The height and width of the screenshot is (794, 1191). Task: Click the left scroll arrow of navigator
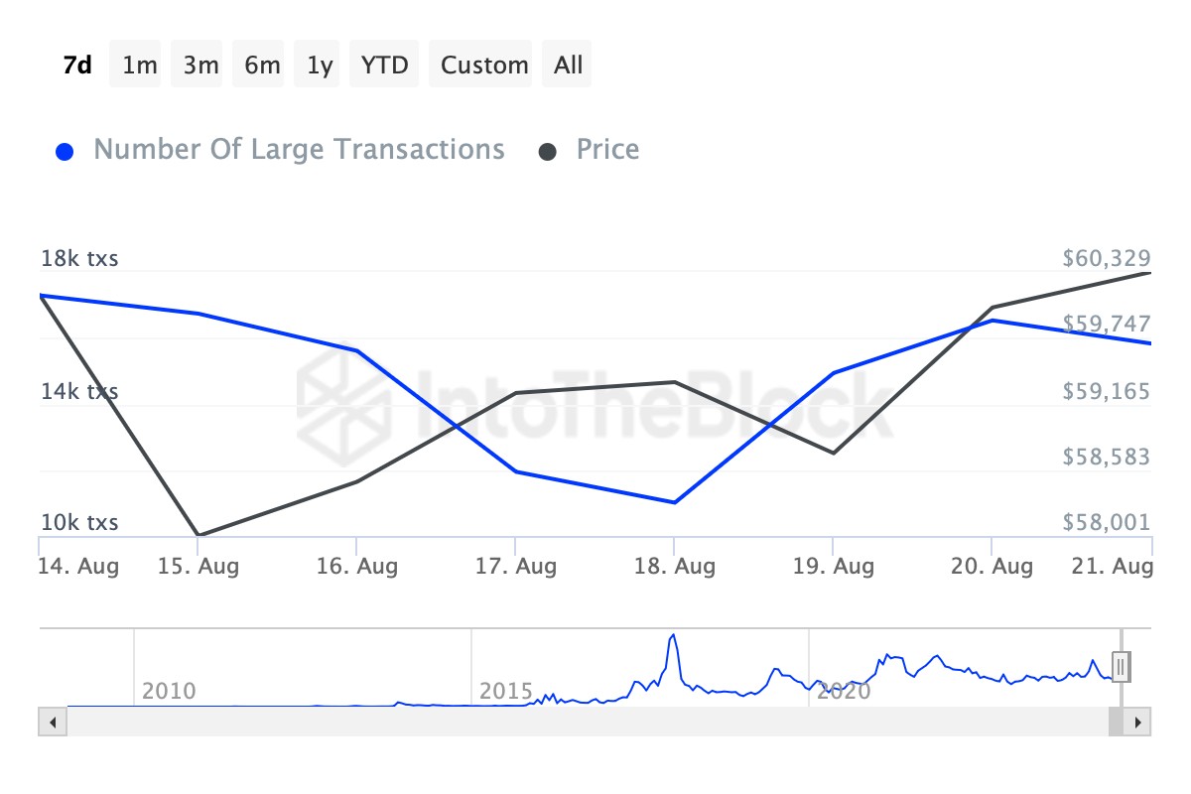[x=53, y=722]
